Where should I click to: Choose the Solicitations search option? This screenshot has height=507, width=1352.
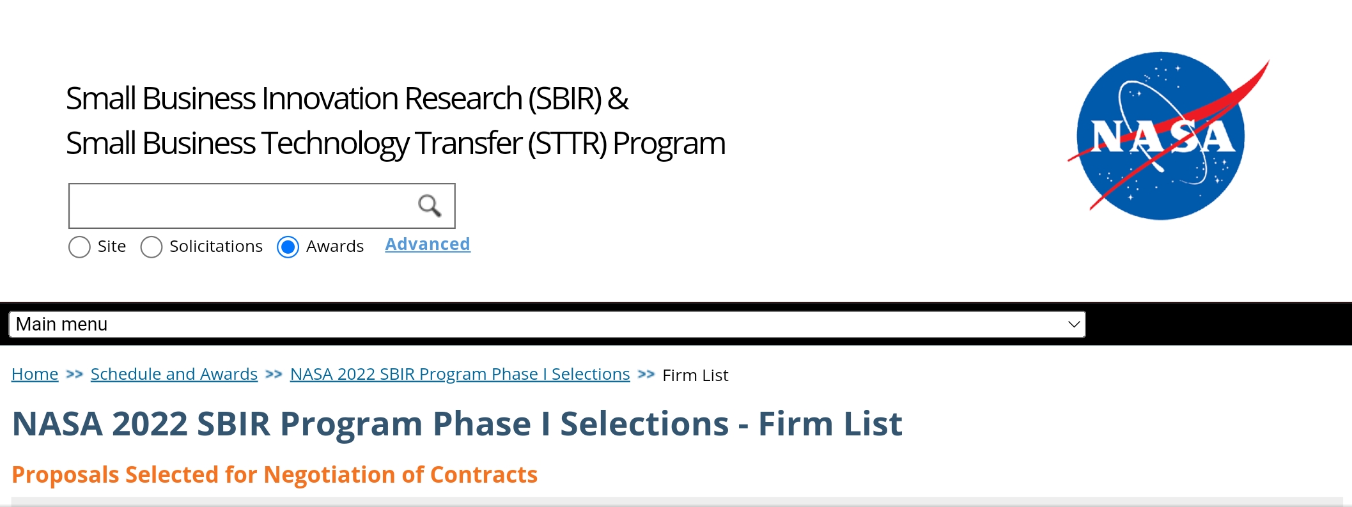point(152,247)
